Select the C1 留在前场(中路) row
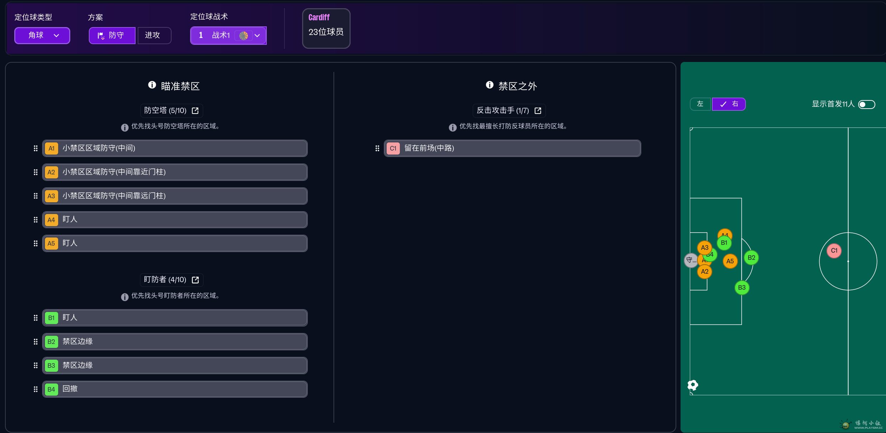 click(x=512, y=148)
